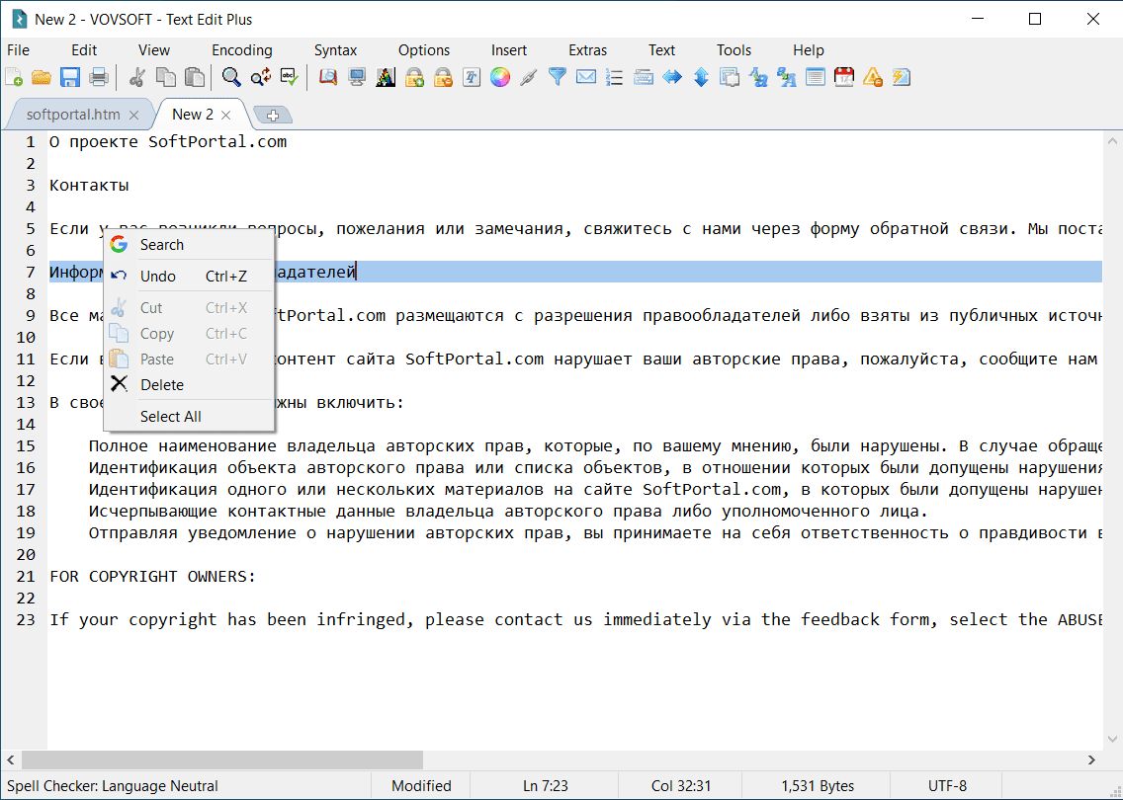The width and height of the screenshot is (1123, 800).
Task: Open the font settings Tt icon
Action: point(472,77)
